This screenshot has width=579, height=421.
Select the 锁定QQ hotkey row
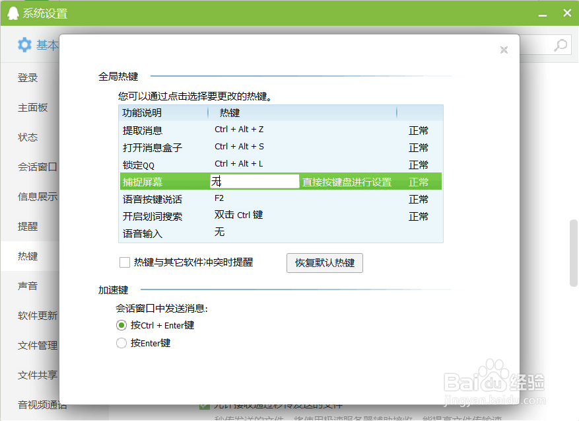[x=281, y=165]
